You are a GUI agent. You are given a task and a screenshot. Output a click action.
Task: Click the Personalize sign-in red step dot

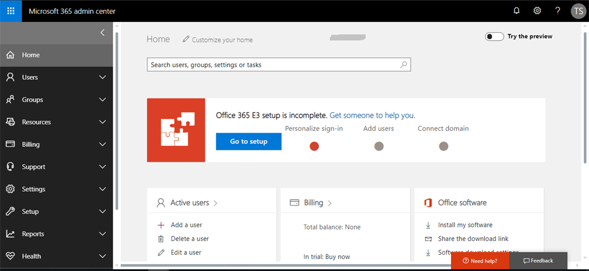315,146
